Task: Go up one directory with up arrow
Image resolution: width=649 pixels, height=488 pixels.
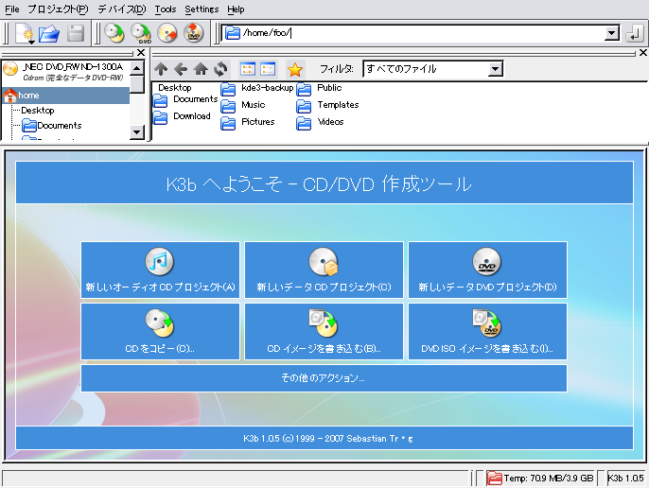Action: (161, 69)
